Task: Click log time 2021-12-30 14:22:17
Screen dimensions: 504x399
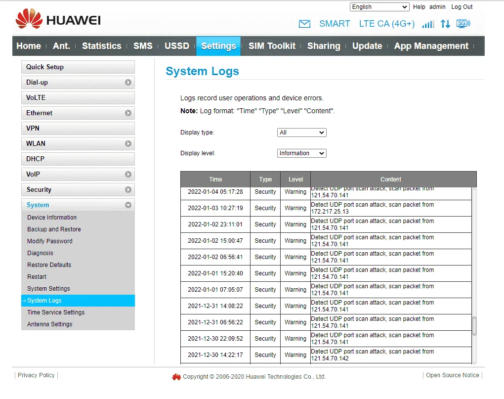Action: click(215, 355)
